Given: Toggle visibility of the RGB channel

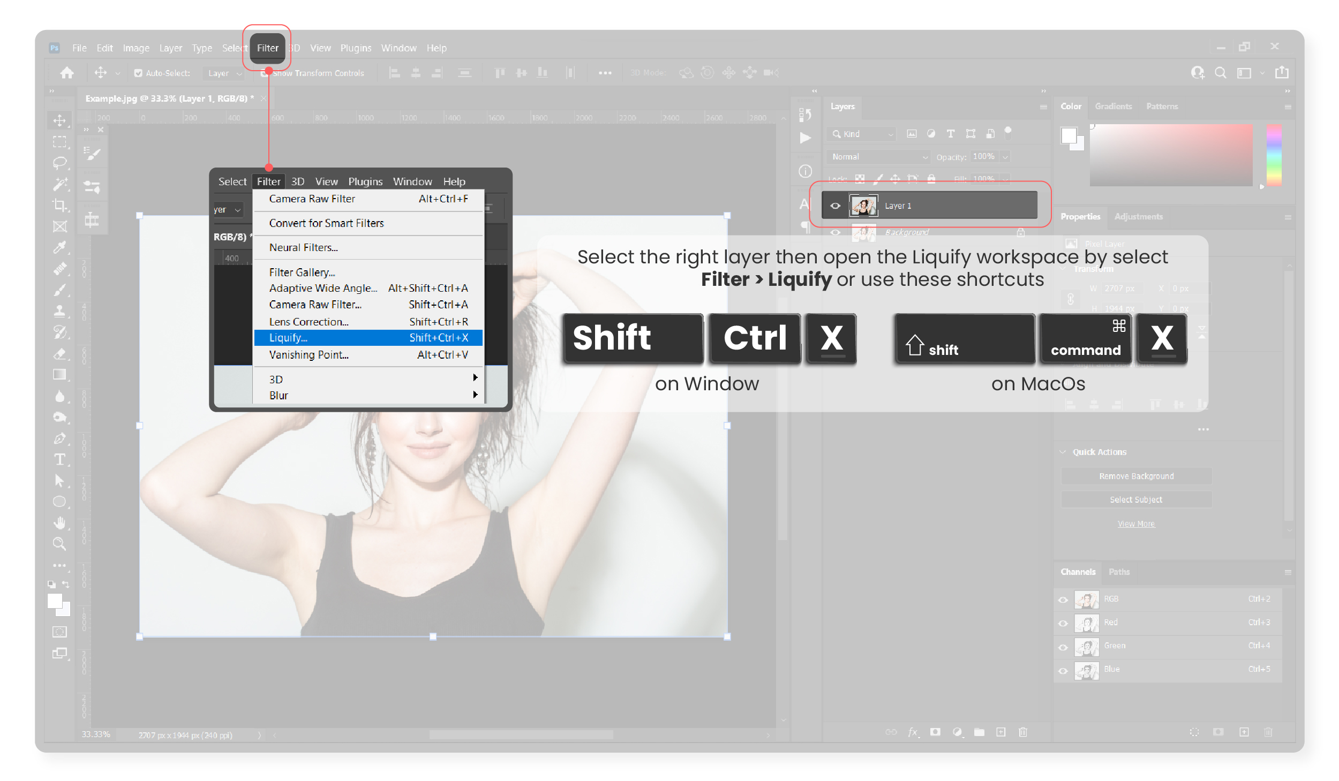Looking at the screenshot, I should click(x=1063, y=600).
